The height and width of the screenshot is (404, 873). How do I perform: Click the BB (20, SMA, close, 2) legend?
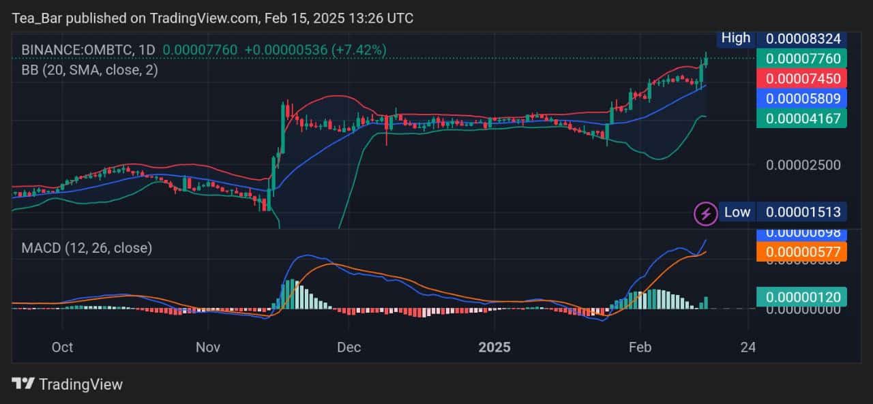(x=89, y=69)
